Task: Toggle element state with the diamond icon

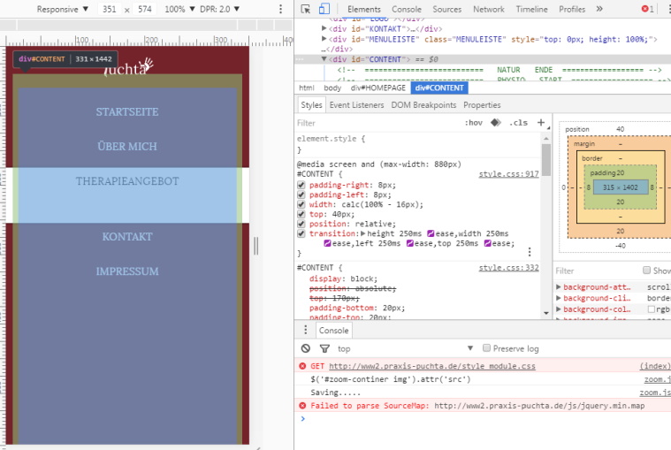Action: [496, 123]
